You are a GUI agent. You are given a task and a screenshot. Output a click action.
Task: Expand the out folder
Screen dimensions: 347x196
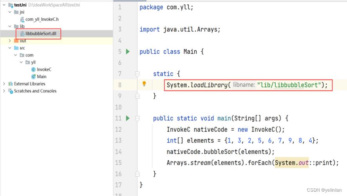pos(10,41)
